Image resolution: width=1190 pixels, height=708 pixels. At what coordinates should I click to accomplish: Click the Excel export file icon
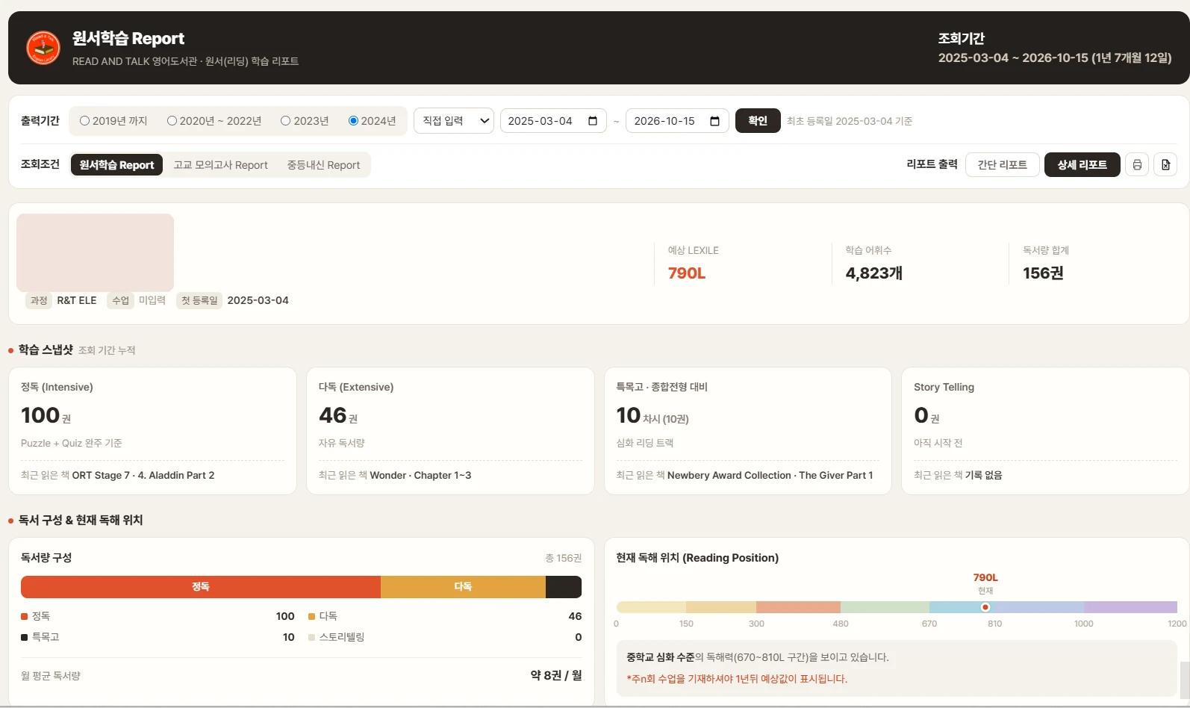(1165, 164)
